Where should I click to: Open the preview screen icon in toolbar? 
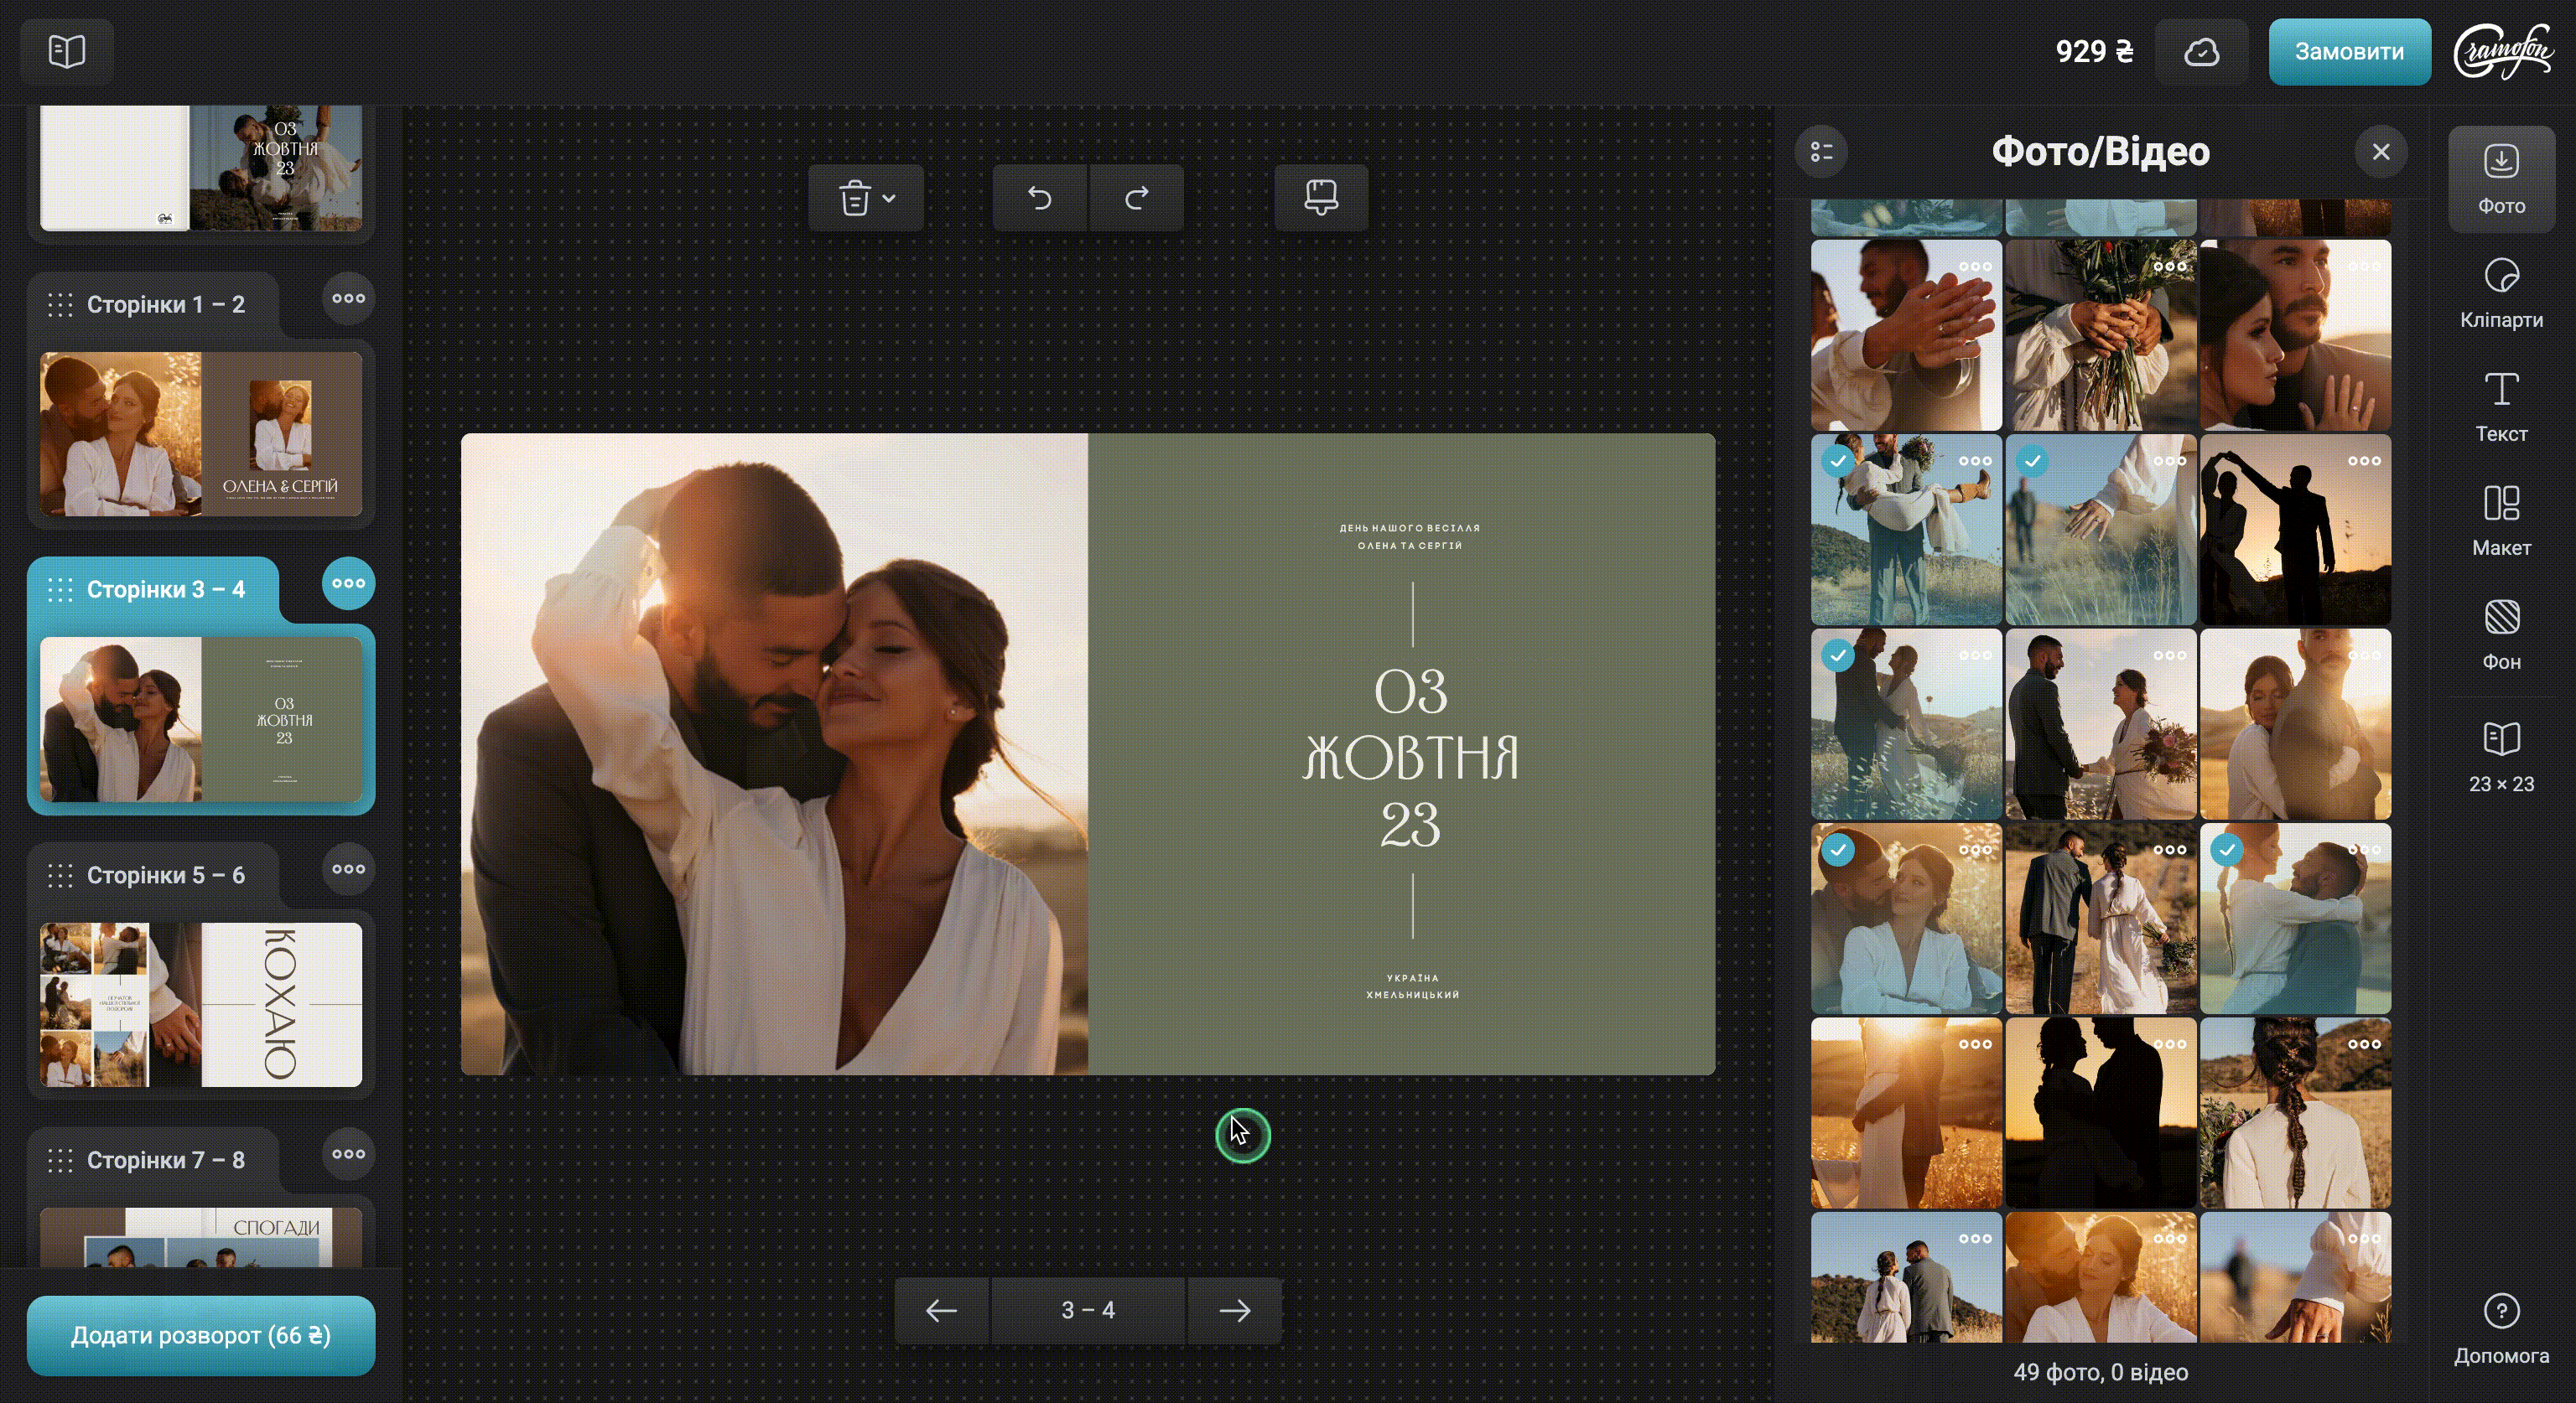pos(1320,198)
